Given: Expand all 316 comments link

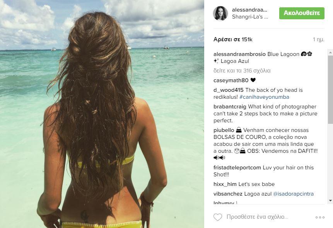Looking at the screenshot, I should [x=242, y=71].
